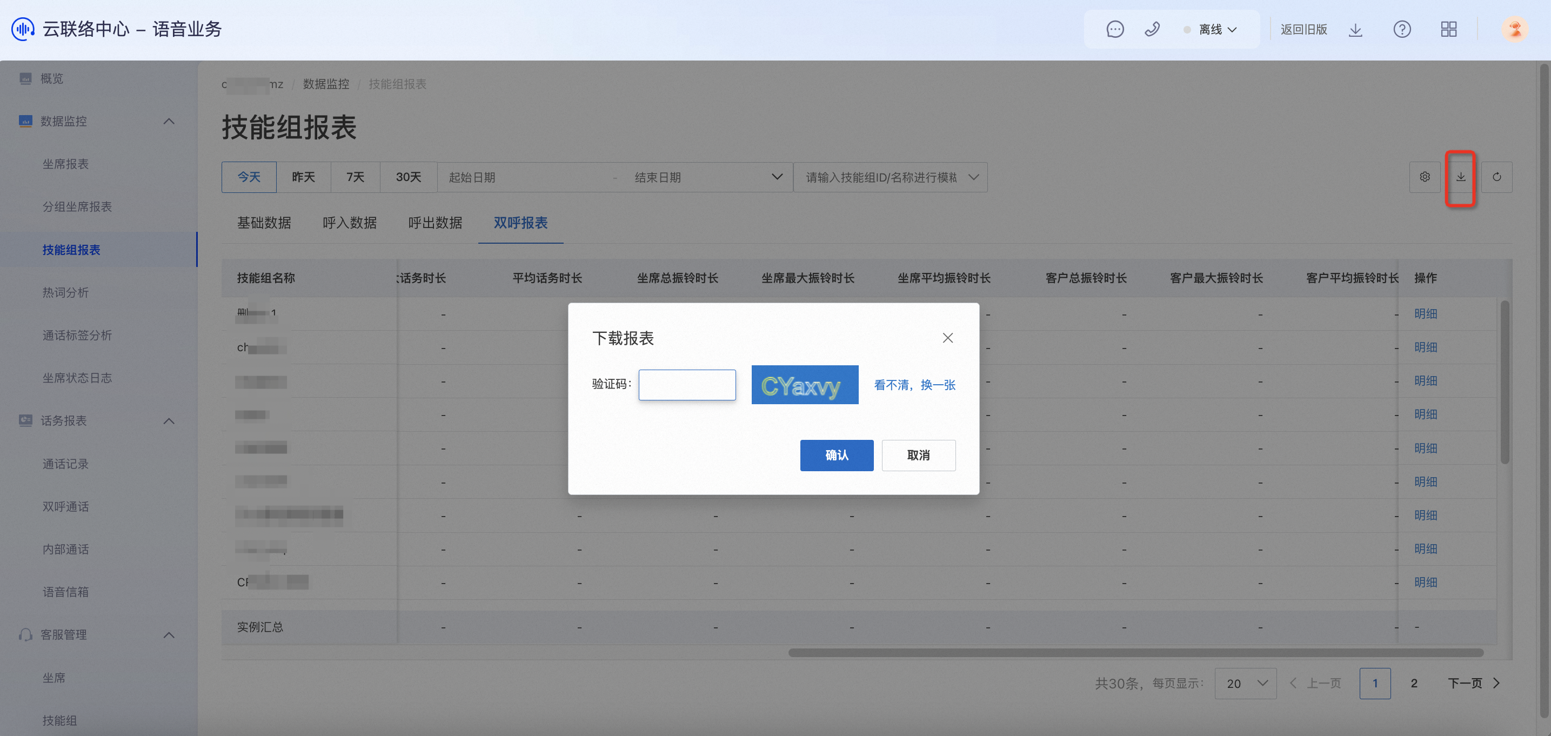Click 技能组名称 column header
1551x736 pixels.
tap(265, 278)
